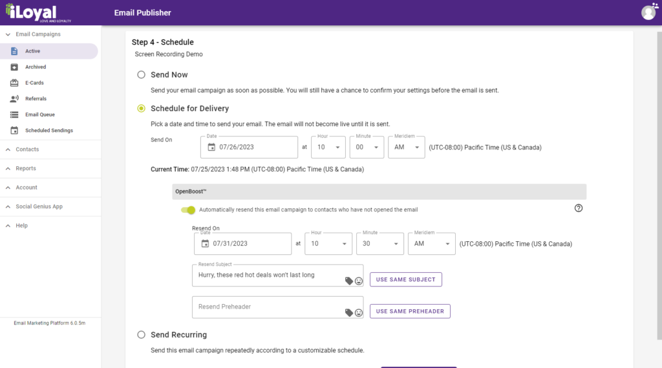Open the OpenBoost help question icon
Image resolution: width=662 pixels, height=368 pixels.
tap(579, 208)
